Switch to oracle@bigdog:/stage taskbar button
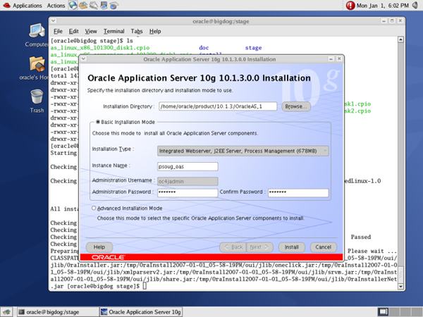This screenshot has width=423, height=317. point(58,312)
